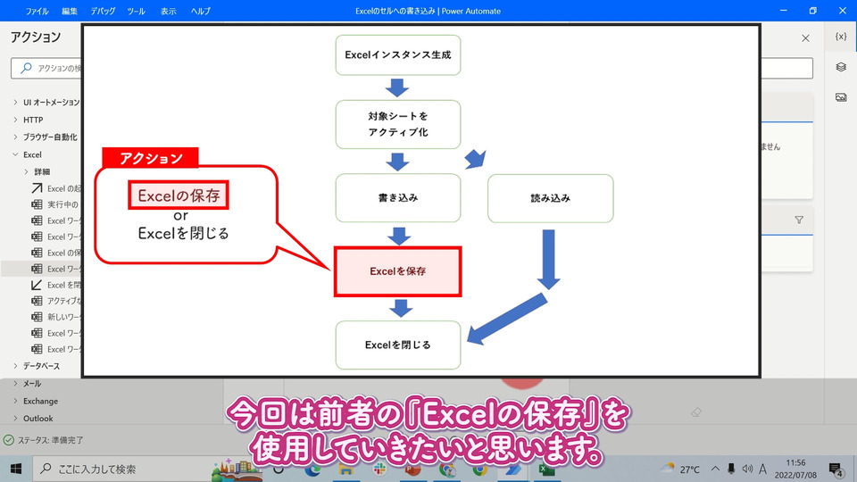Open the 編集 menu
The image size is (857, 482).
pyautogui.click(x=70, y=11)
